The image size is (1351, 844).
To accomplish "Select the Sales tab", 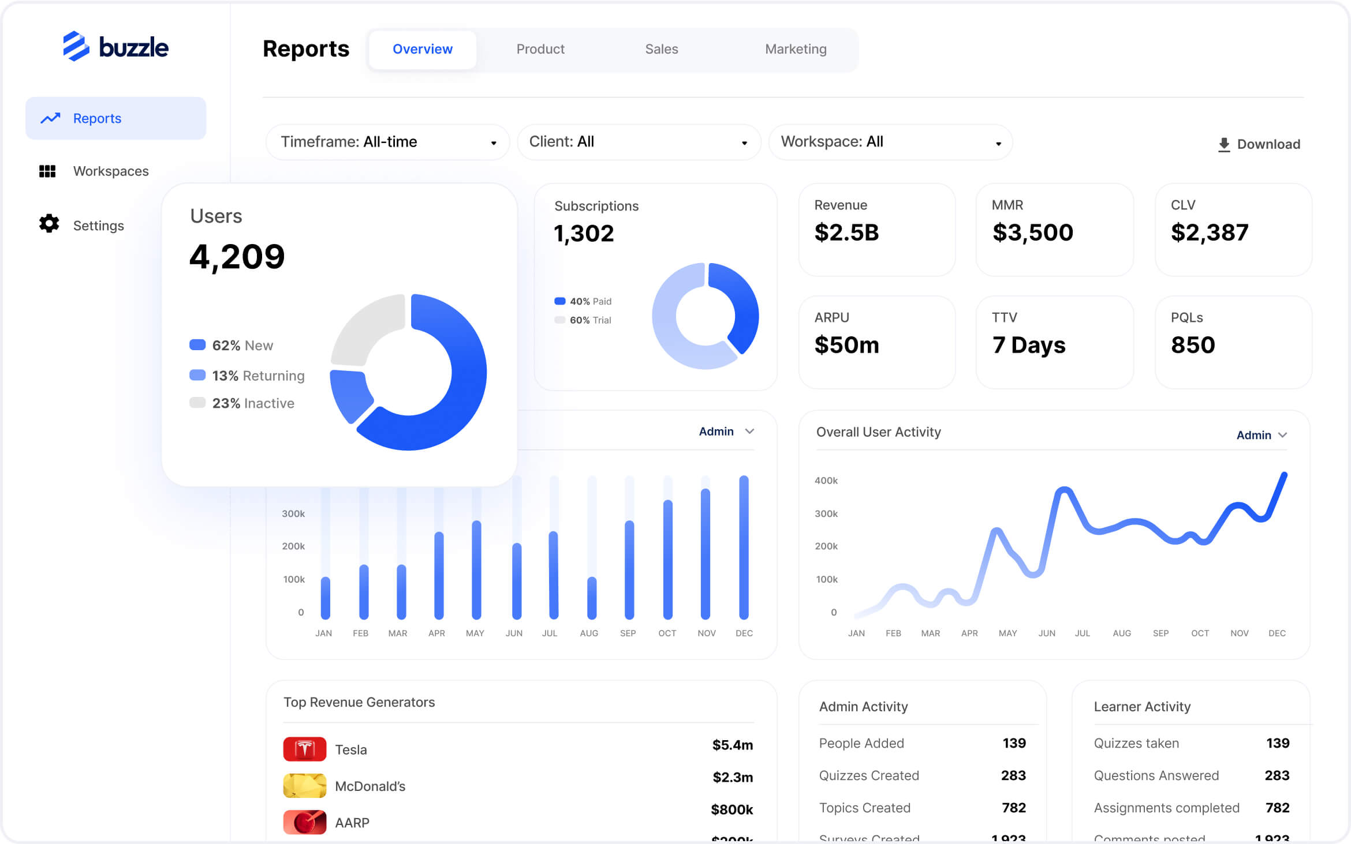I will point(661,49).
